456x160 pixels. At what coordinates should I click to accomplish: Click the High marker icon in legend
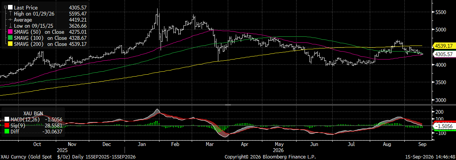point(11,13)
